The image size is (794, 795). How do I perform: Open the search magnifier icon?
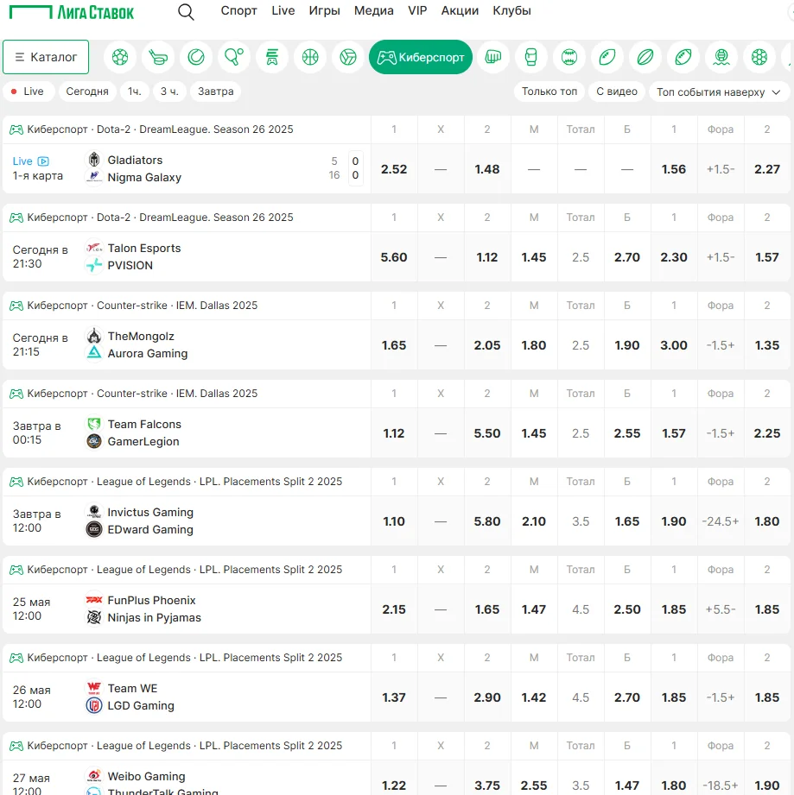coord(186,11)
